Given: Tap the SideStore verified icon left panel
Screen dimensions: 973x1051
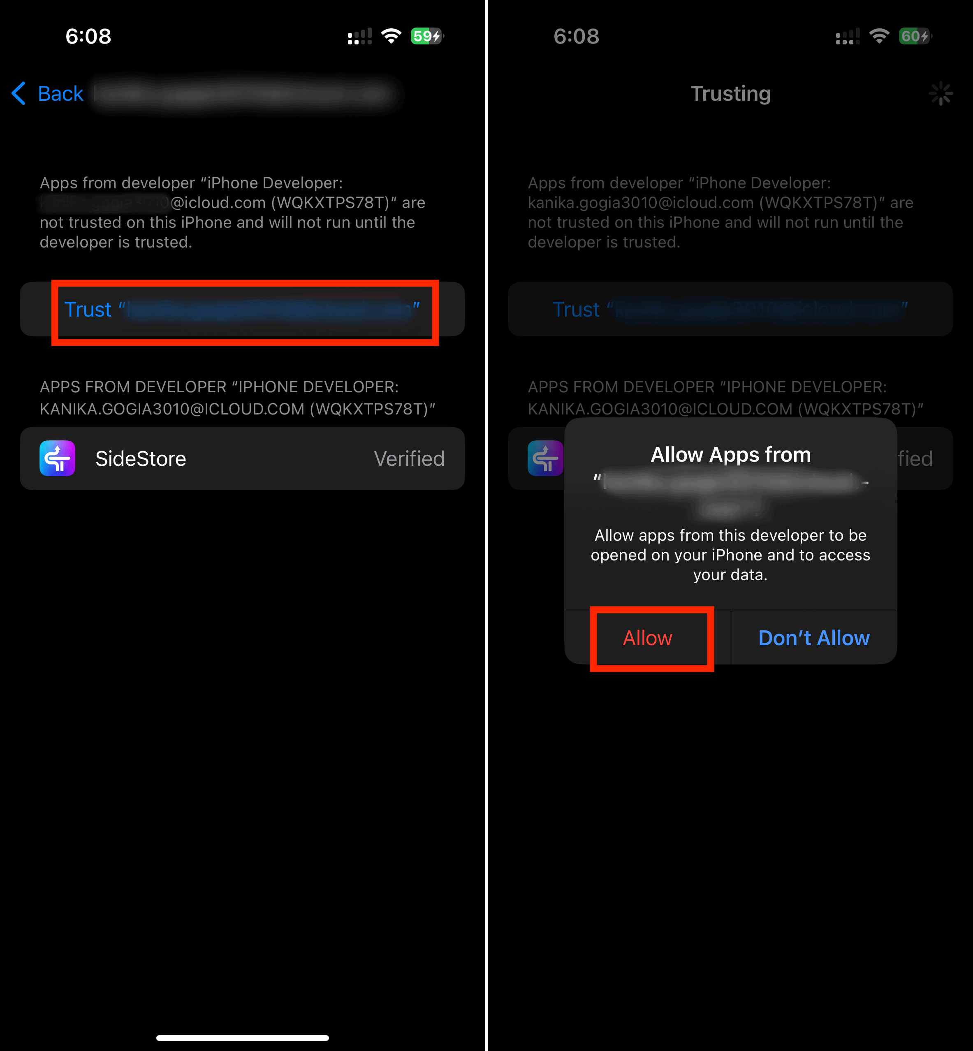Looking at the screenshot, I should [58, 458].
